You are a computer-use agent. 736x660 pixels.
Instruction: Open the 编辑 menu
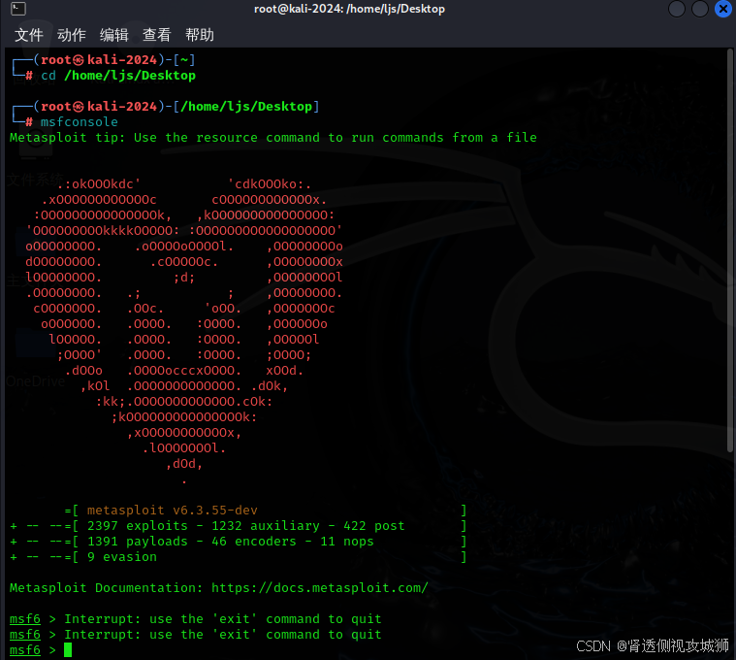[114, 35]
